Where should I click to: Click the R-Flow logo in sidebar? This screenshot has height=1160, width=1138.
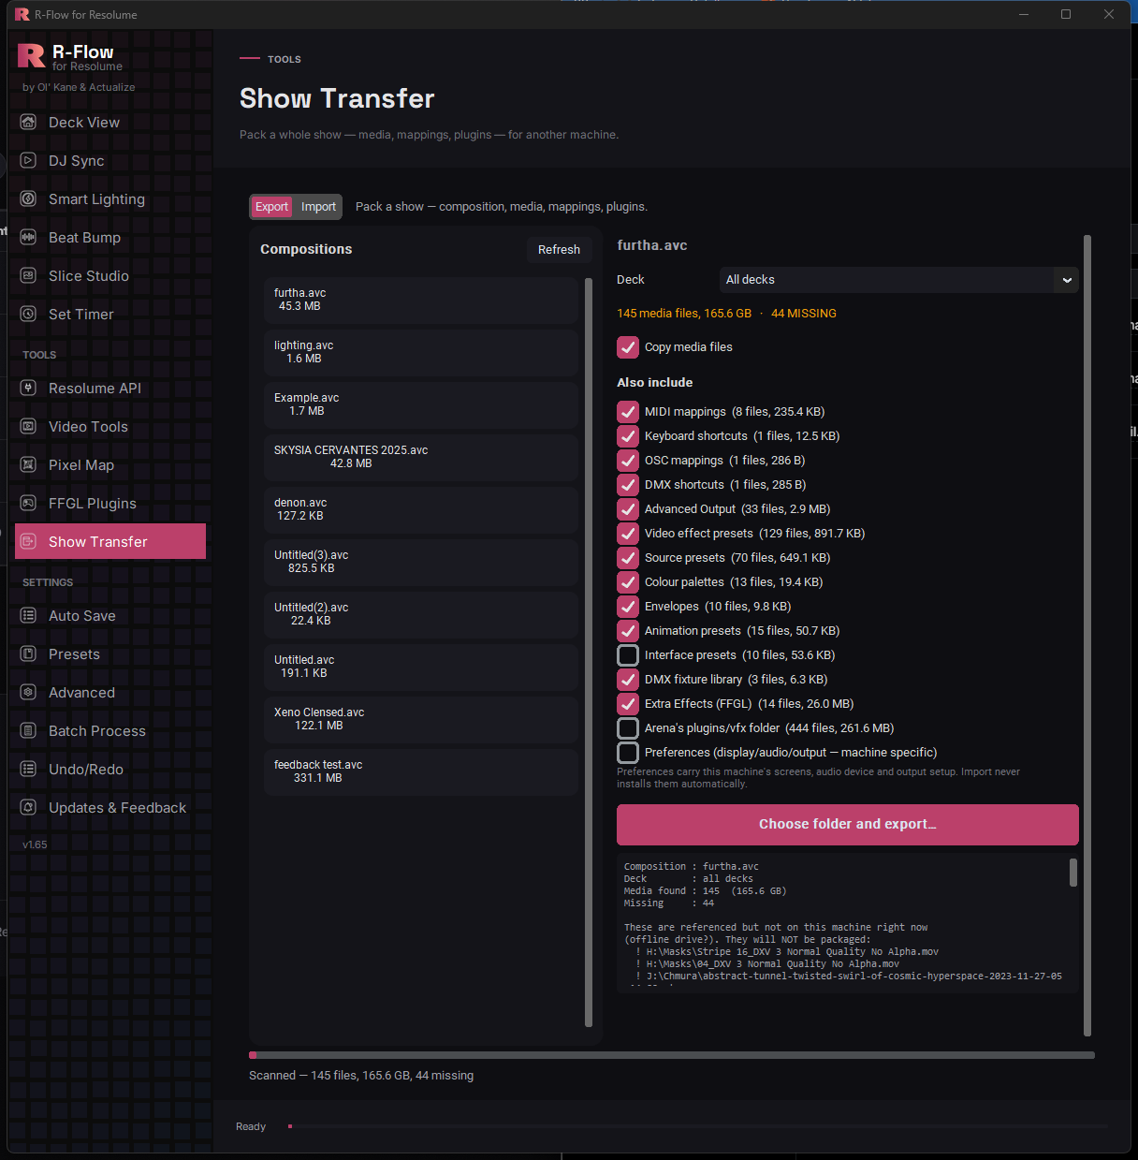31,56
